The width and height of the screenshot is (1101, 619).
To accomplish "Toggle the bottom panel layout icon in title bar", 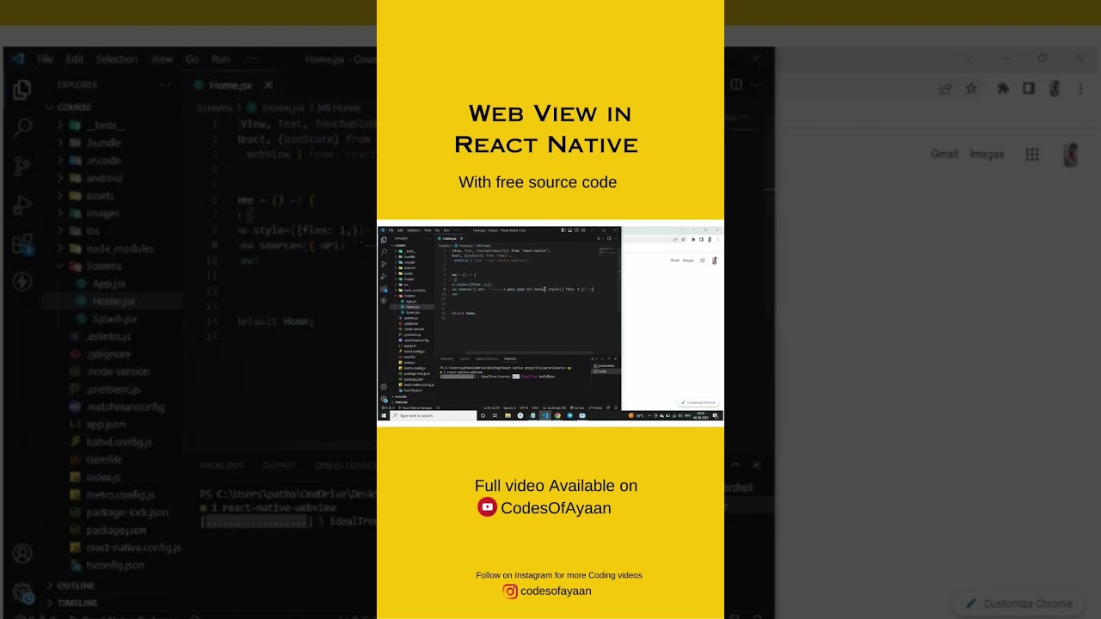I will 569,230.
